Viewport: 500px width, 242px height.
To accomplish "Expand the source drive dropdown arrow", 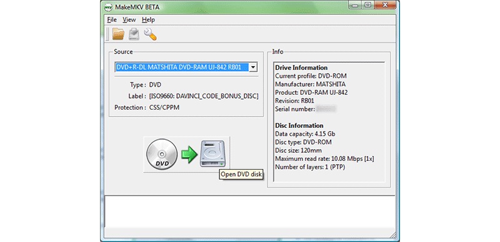I will tap(253, 67).
